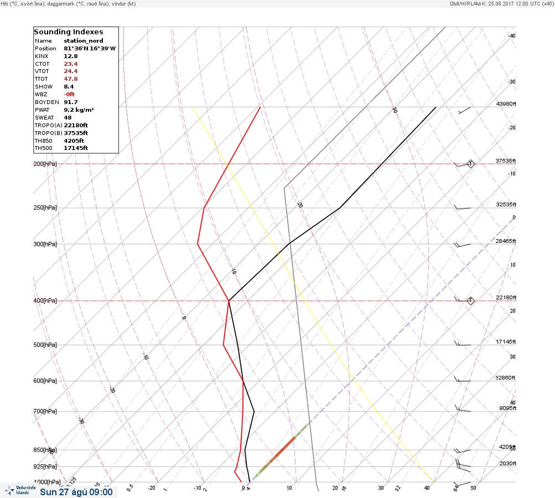Click the BOYDEN value 91.7
This screenshot has width=555, height=498.
(71, 102)
